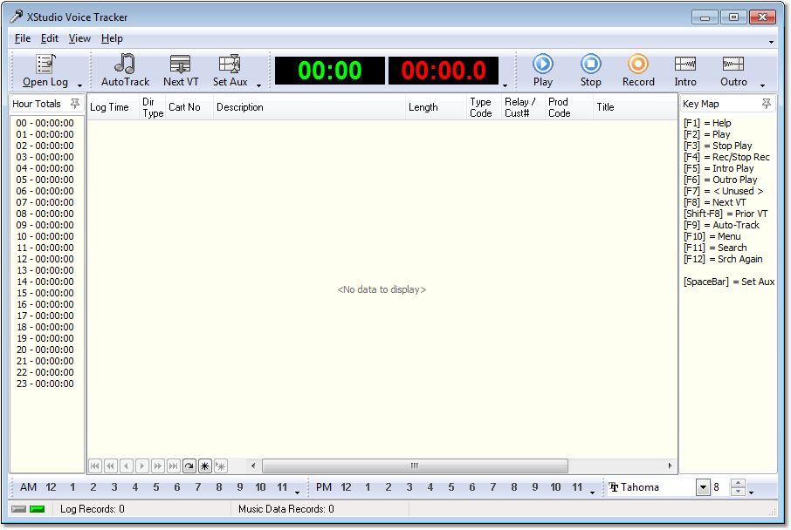Decrease font size with down spinner
The width and height of the screenshot is (791, 530).
coord(738,491)
